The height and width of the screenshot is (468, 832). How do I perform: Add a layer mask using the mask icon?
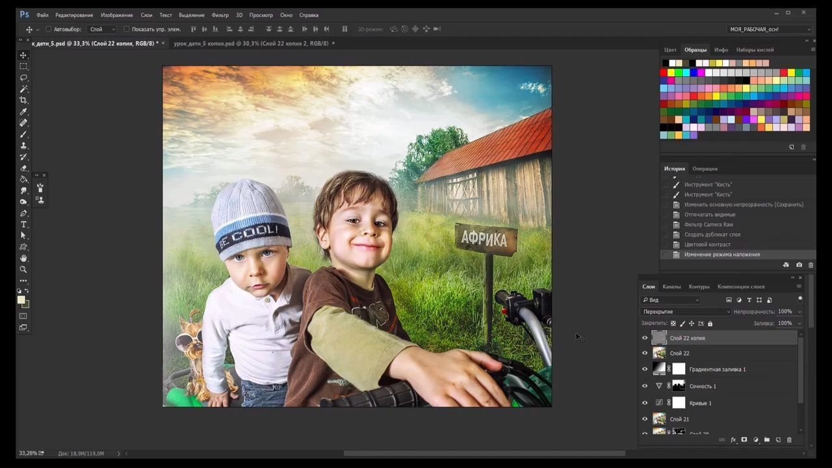(x=744, y=440)
